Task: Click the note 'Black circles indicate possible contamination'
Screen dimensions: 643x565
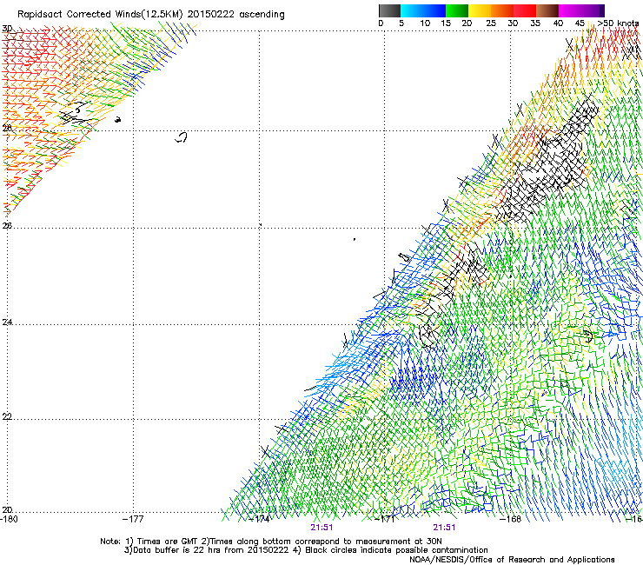Action: 396,550
